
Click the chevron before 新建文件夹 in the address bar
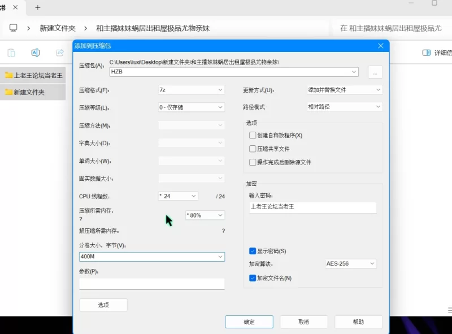(x=28, y=28)
